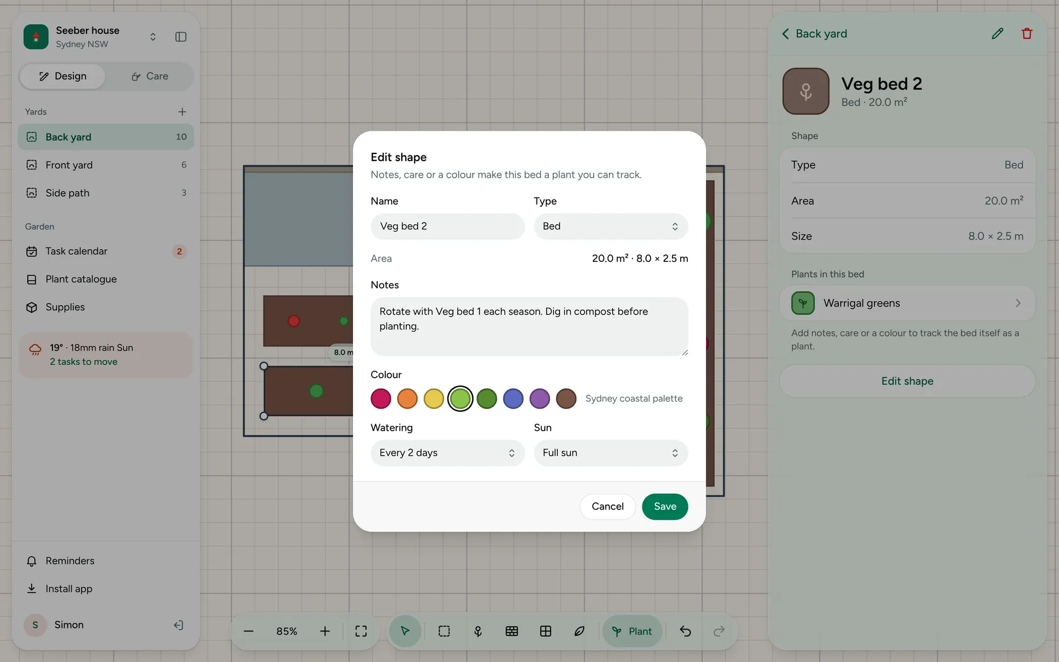This screenshot has width=1059, height=662.
Task: Click the pencil edit icon in Back yard panel
Action: (x=997, y=34)
